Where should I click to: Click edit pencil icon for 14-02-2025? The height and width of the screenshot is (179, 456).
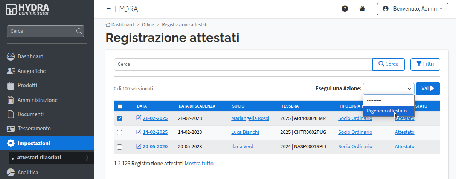tap(139, 132)
